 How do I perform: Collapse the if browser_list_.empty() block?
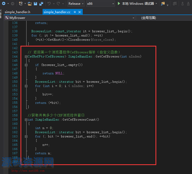[x=26, y=65]
